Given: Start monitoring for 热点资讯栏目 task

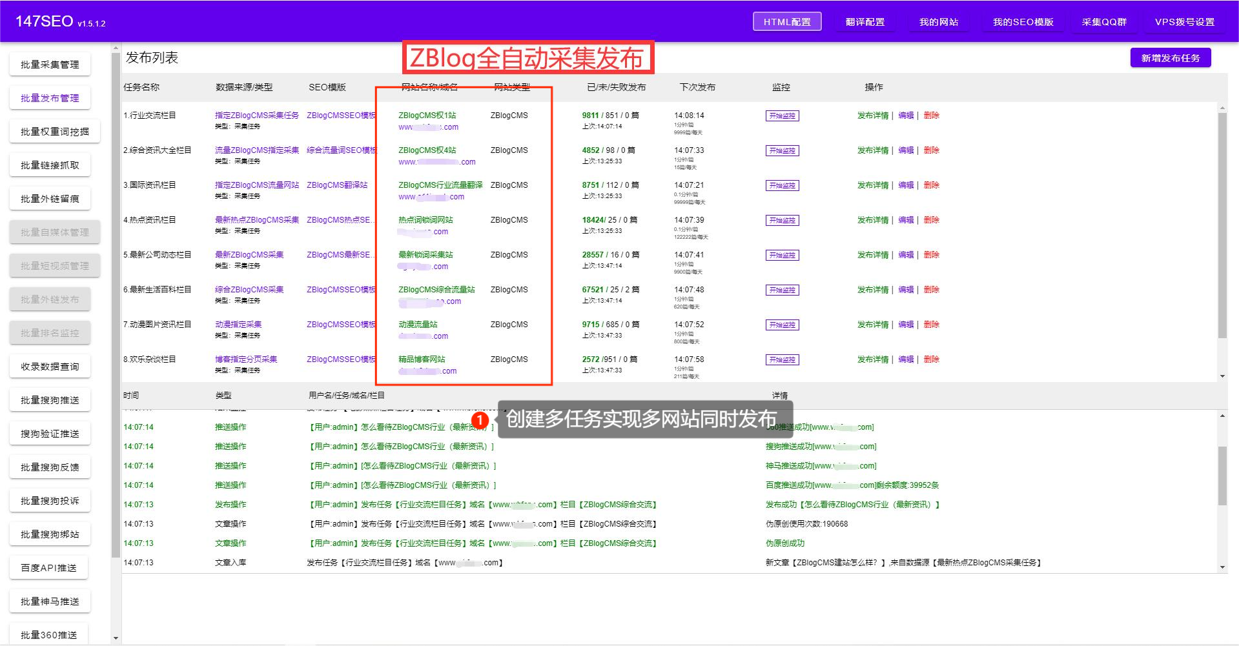Looking at the screenshot, I should [x=782, y=221].
